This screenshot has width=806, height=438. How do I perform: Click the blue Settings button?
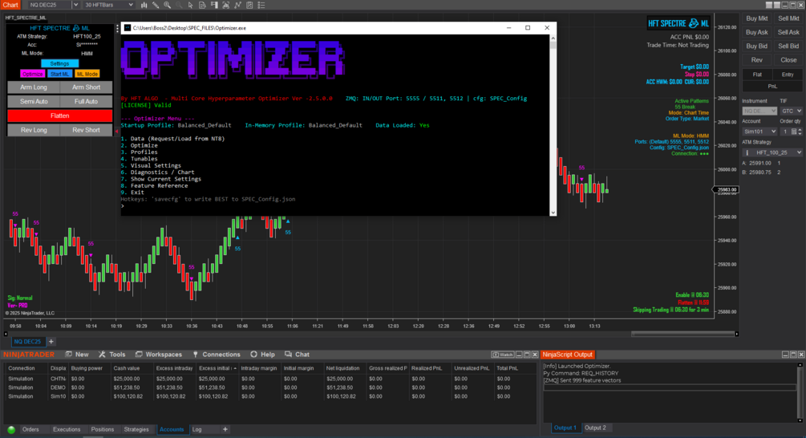tap(59, 63)
